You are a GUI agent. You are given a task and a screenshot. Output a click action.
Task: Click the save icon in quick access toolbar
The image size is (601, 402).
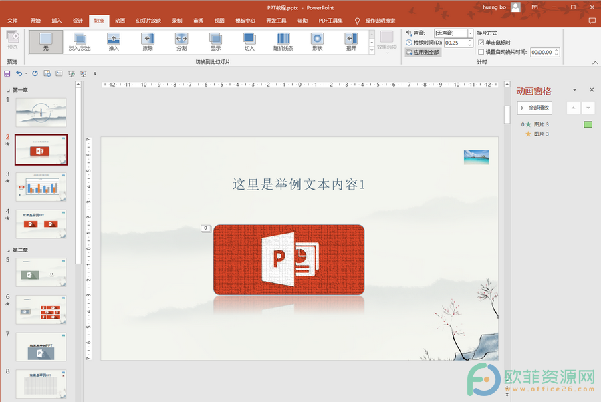pyautogui.click(x=7, y=73)
